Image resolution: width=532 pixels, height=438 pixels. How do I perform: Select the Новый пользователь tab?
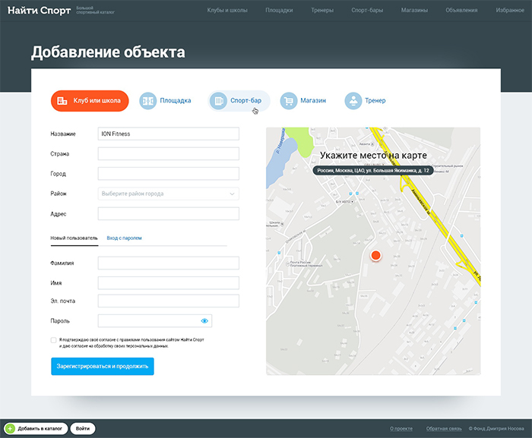(x=74, y=238)
